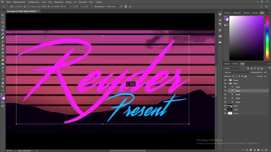Viewport: 271px width, 152px height.
Task: Select the Hand tool
Action: [3, 83]
